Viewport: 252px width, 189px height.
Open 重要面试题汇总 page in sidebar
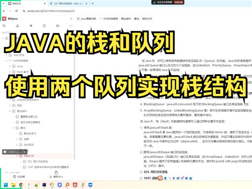coord(29,117)
